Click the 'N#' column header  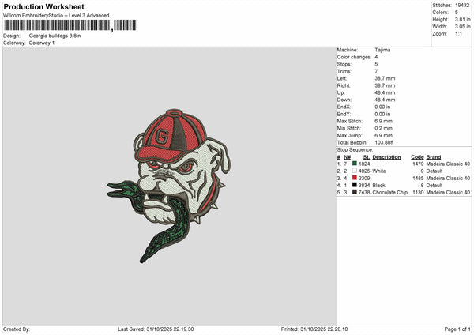point(347,157)
